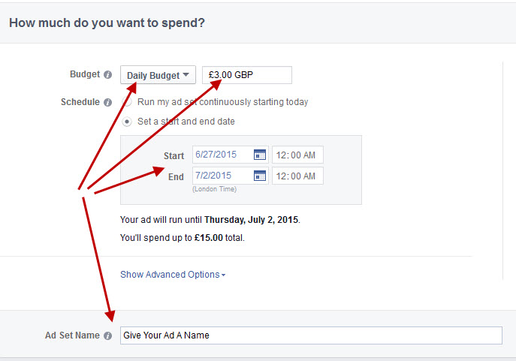The image size is (516, 361).
Task: Click the End time 12:00 AM field
Action: (x=298, y=176)
